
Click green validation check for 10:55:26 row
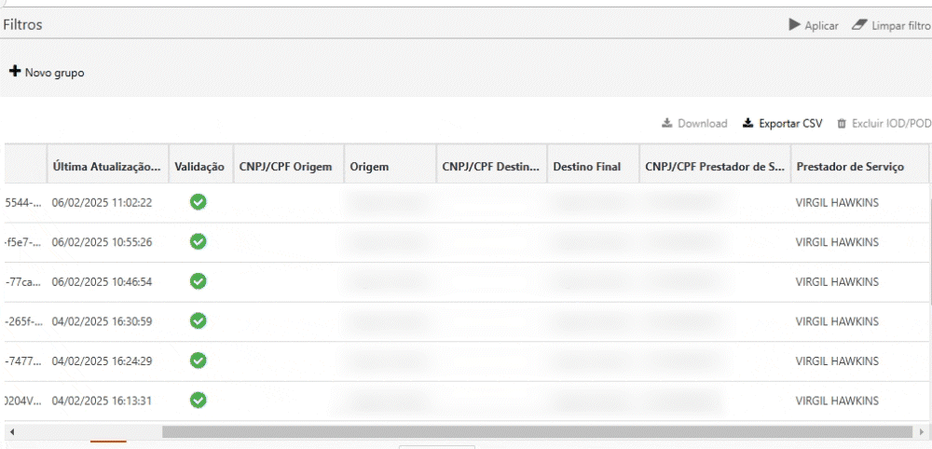tap(198, 241)
